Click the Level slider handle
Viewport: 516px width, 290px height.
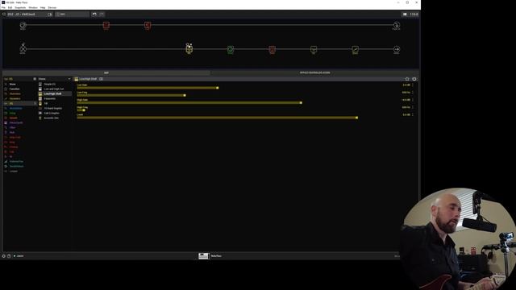tap(356, 118)
